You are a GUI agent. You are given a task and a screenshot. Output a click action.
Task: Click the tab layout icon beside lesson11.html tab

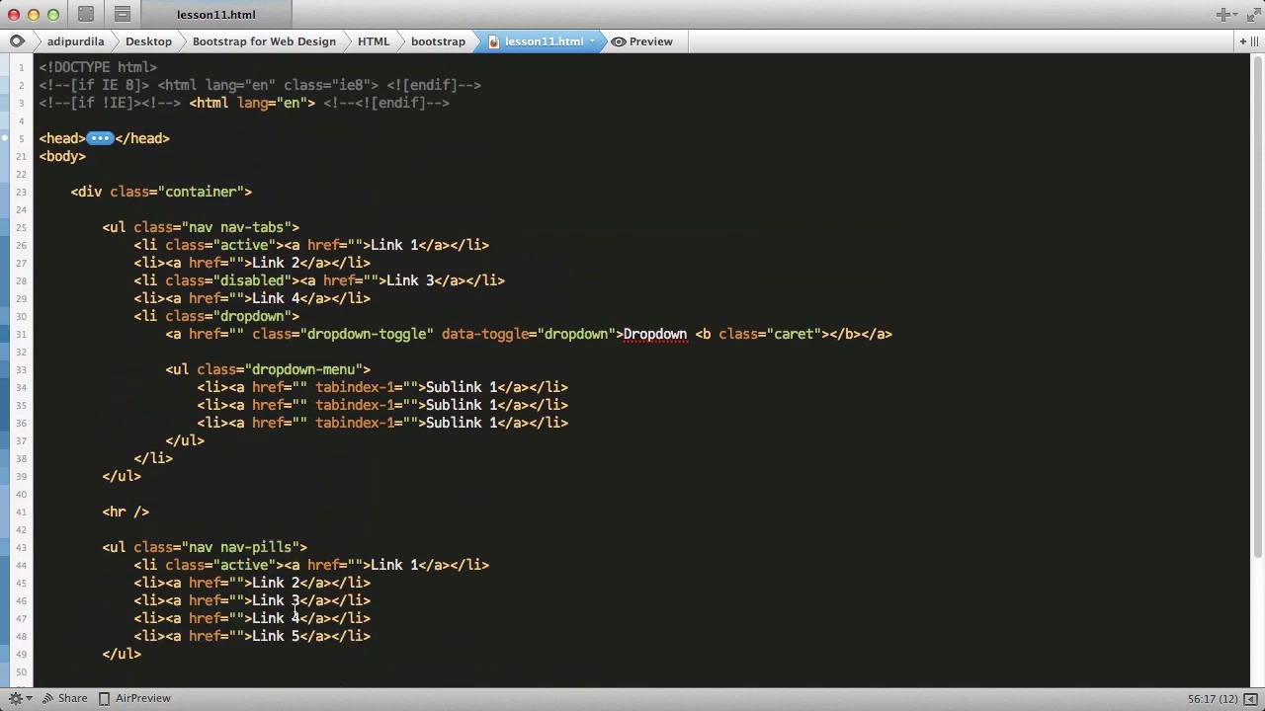123,14
